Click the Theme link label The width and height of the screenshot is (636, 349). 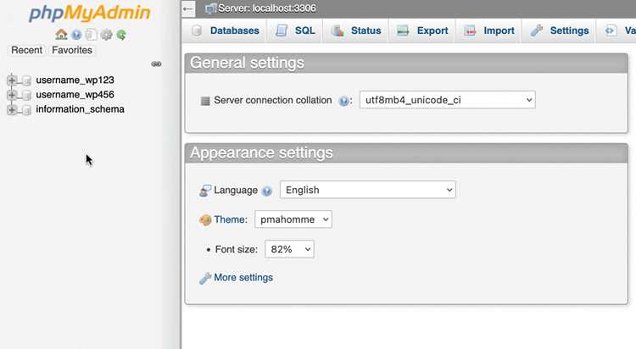pos(231,219)
